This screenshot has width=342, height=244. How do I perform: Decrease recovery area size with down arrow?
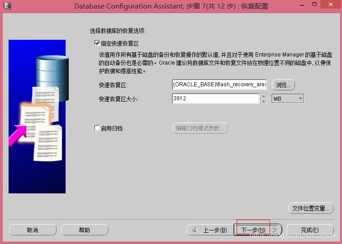point(264,101)
